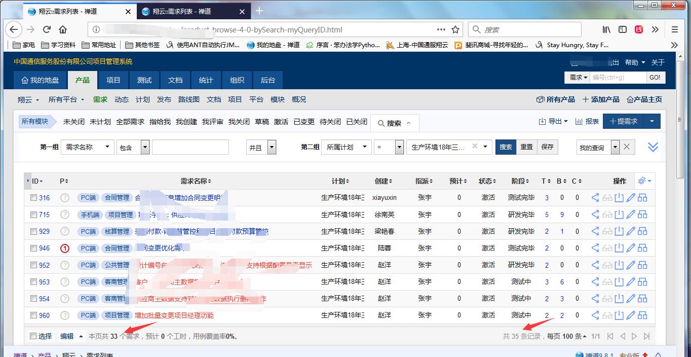Viewport: 691px width, 357px height.
Task: Delete the saved query with X icon
Action: click(627, 147)
